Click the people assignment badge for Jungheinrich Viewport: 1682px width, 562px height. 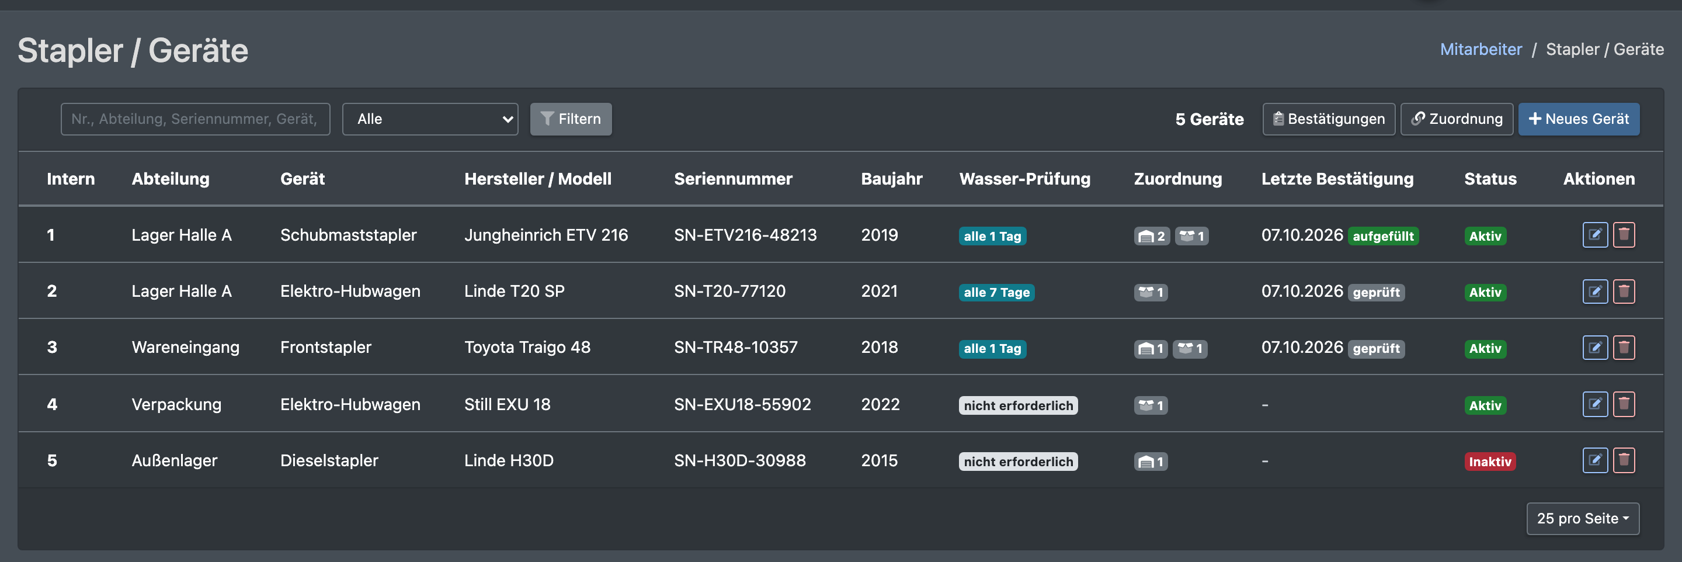1191,236
